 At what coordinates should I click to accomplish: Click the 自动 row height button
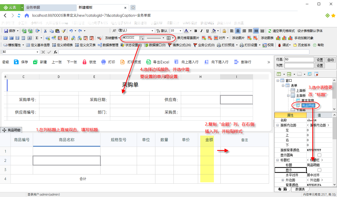pos(331,60)
